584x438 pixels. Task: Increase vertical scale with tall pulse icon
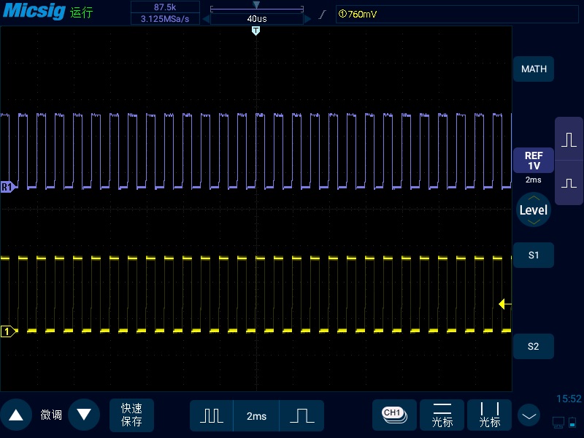569,141
